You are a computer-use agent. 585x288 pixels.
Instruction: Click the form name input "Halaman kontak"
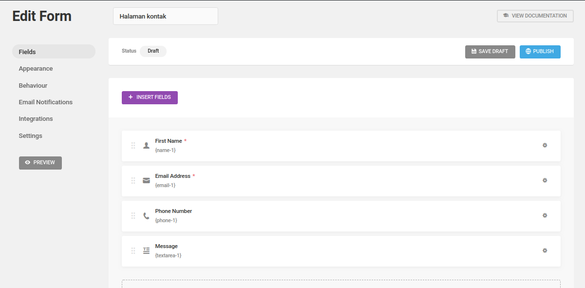(166, 16)
